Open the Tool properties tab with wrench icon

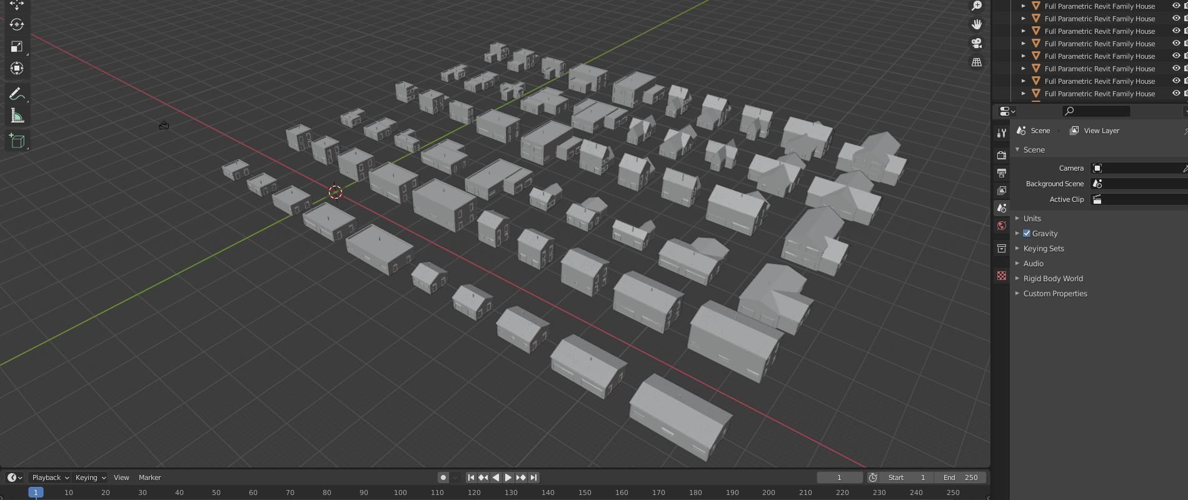tap(1002, 133)
